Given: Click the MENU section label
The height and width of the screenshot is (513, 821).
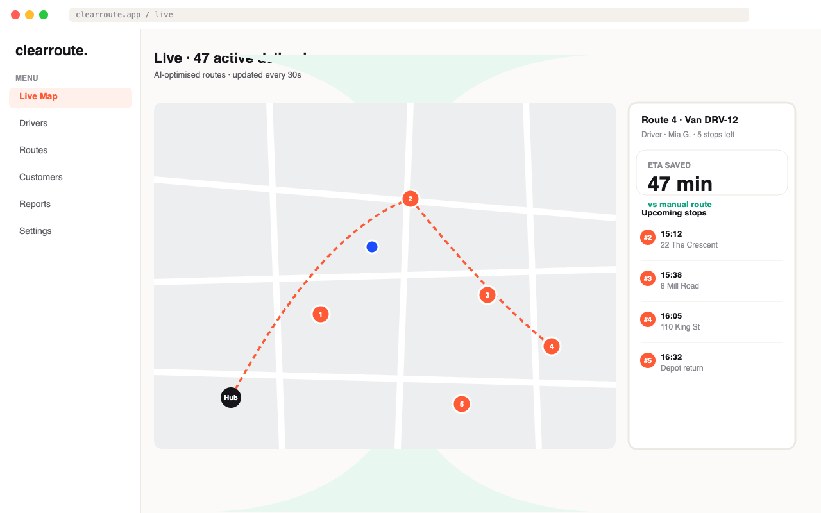Looking at the screenshot, I should tap(27, 78).
